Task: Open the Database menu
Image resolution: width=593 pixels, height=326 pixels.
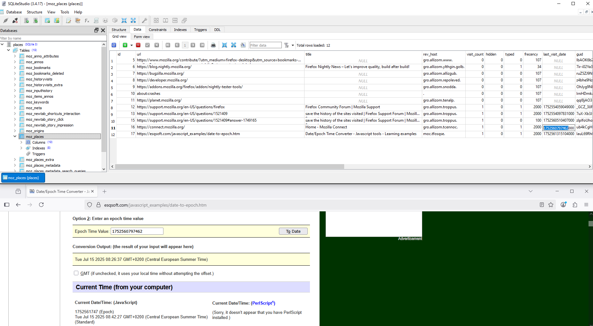Action: click(14, 12)
